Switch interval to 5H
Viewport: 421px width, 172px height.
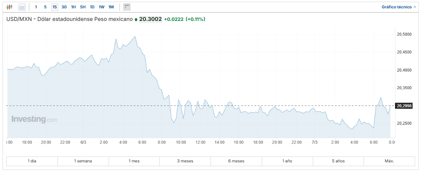(83, 7)
